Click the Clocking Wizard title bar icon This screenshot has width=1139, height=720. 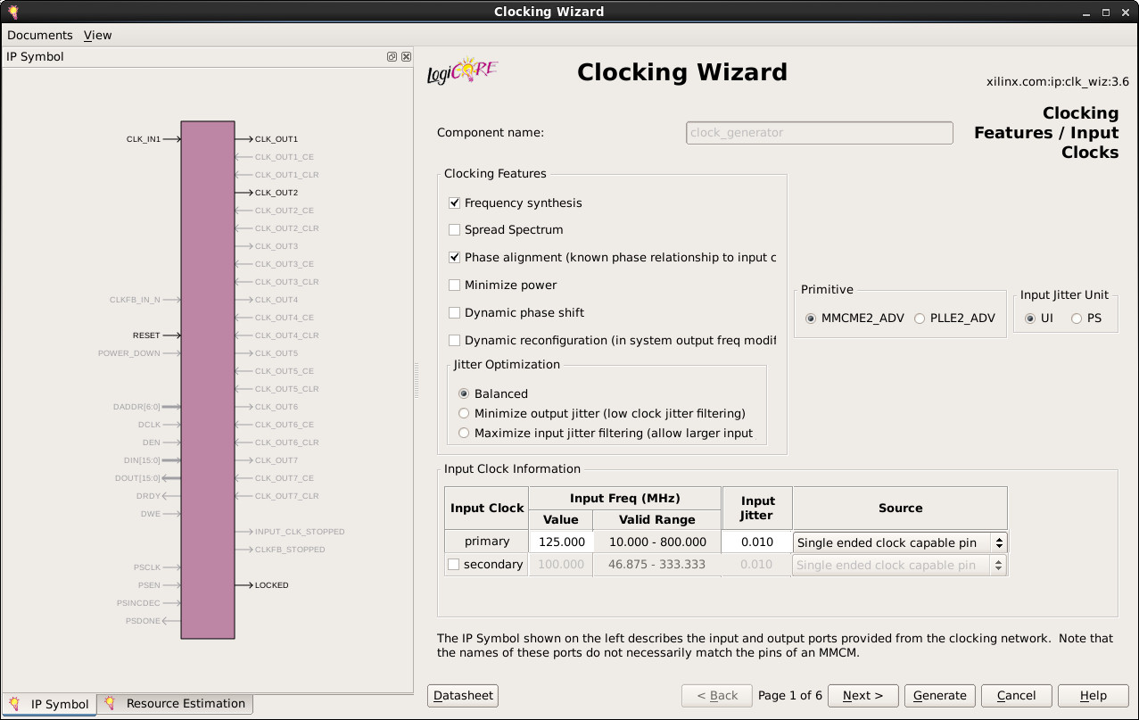tap(12, 12)
